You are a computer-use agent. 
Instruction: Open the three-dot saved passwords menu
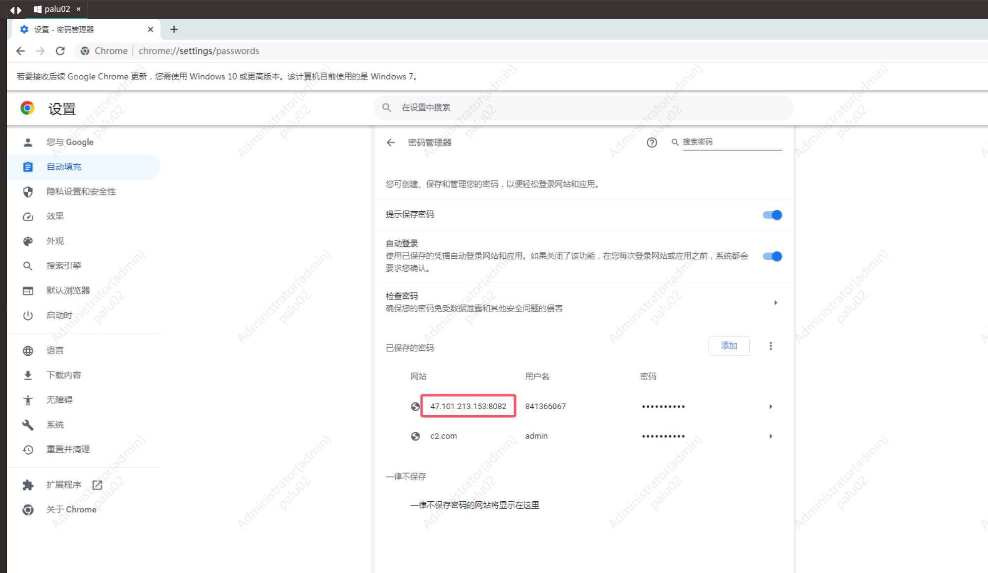coord(771,346)
